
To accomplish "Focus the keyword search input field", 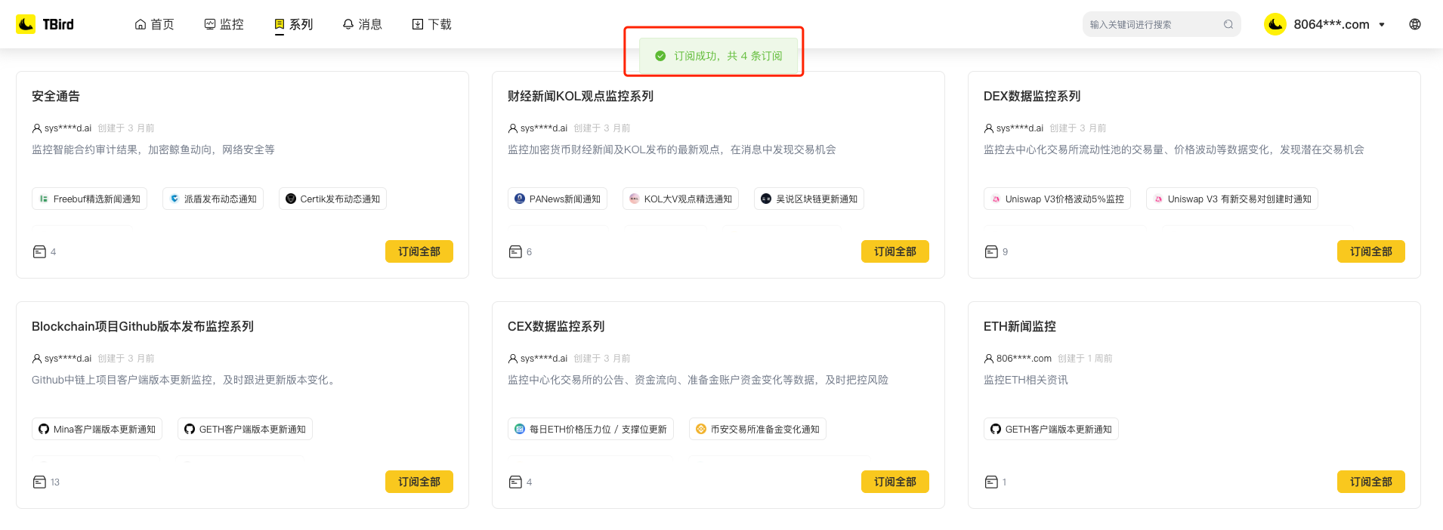I will (1152, 24).
